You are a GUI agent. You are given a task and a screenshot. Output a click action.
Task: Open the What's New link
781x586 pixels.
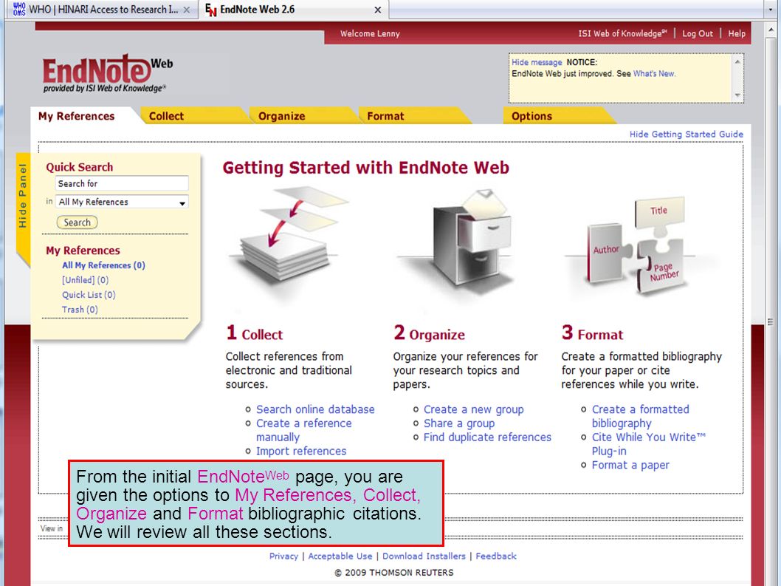coord(653,74)
